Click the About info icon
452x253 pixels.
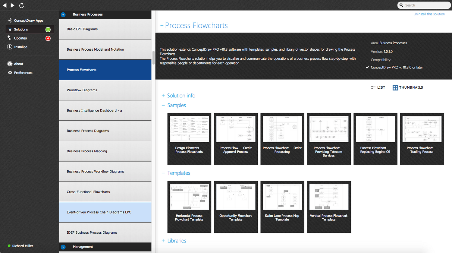10,64
